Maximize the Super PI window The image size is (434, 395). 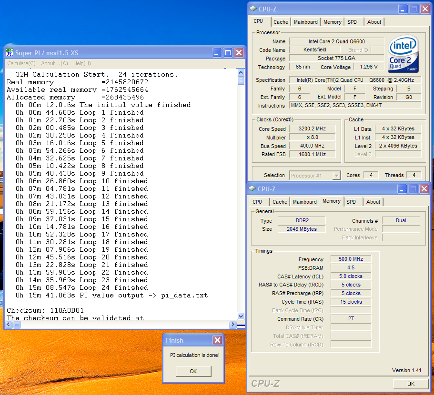coord(228,52)
